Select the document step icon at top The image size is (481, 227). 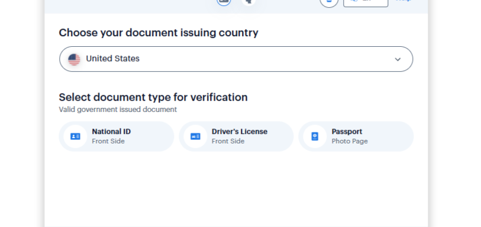[224, 2]
